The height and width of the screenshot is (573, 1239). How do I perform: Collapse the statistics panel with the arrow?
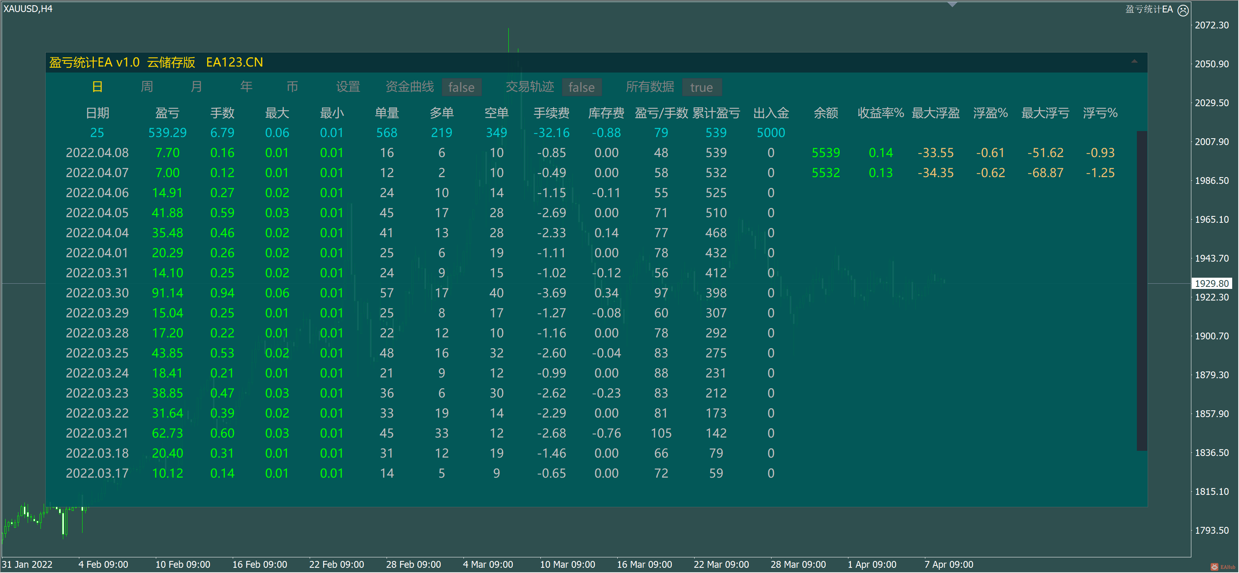pos(1134,62)
